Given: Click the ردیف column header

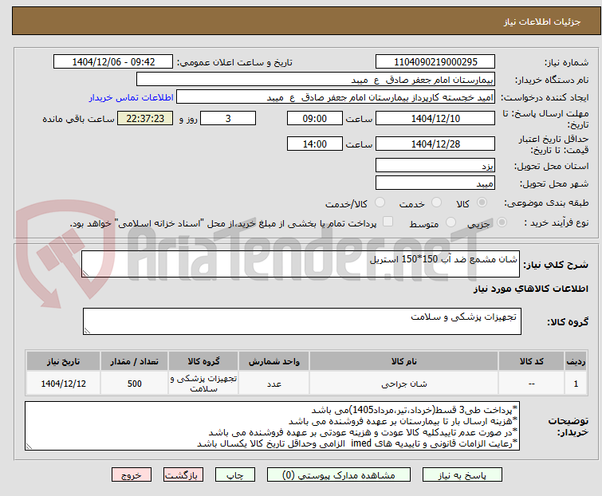Looking at the screenshot, I should 576,361.
